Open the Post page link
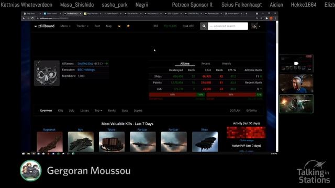This screenshot has height=188, width=335. click(x=97, y=26)
